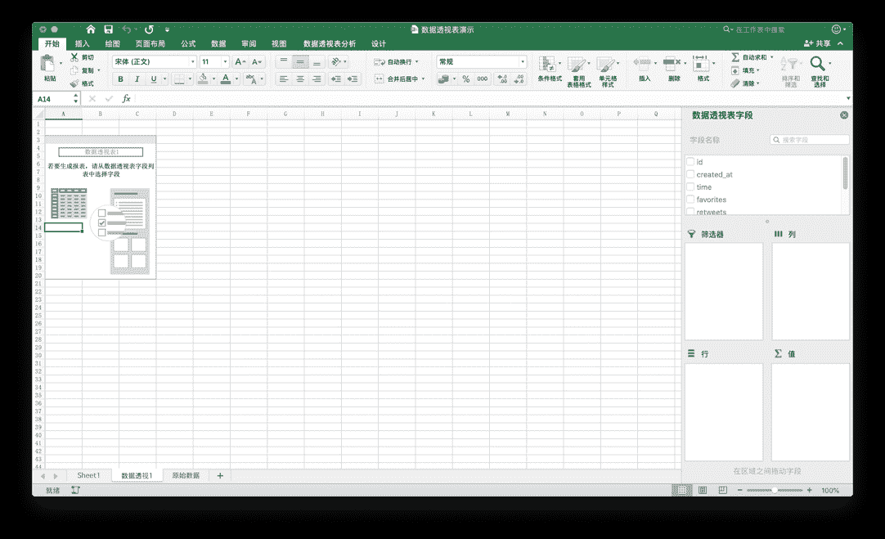Click the percent style button
Image resolution: width=885 pixels, height=539 pixels.
(x=466, y=79)
